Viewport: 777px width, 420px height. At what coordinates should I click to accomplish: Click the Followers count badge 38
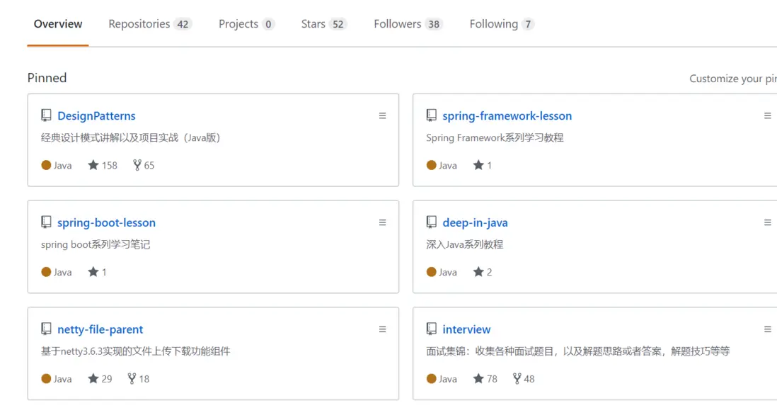coord(434,24)
